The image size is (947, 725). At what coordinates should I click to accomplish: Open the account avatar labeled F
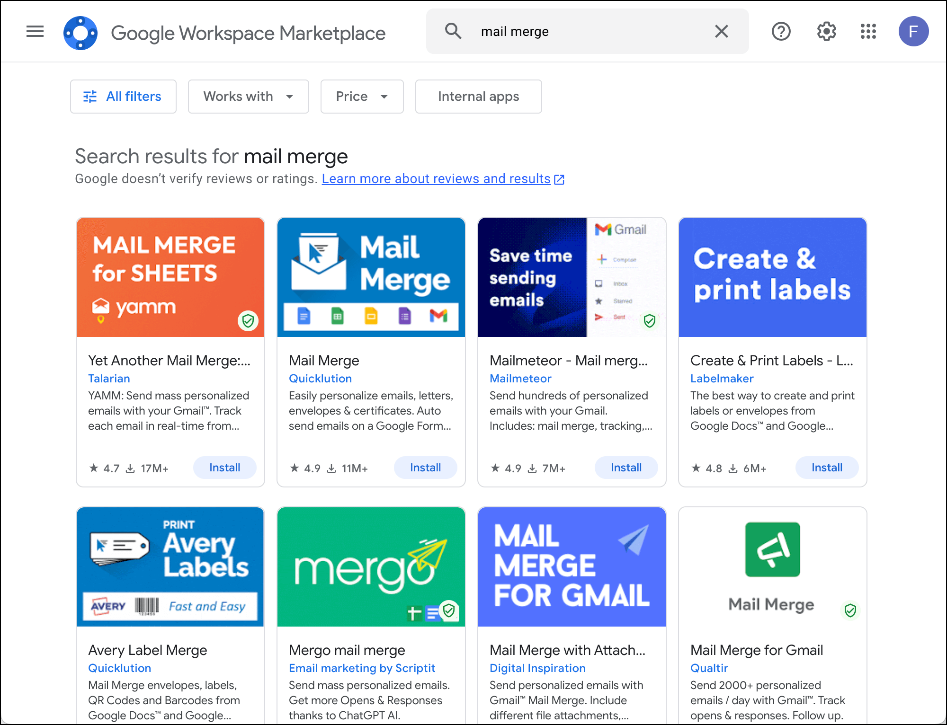point(913,32)
